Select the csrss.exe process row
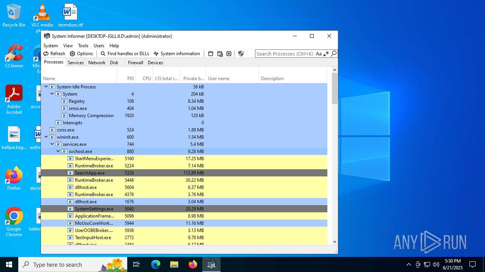The image size is (485, 272). pos(184,130)
